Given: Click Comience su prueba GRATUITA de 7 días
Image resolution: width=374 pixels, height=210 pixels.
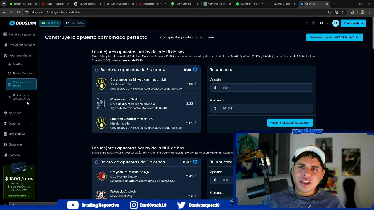Looking at the screenshot, I should 335,37.
